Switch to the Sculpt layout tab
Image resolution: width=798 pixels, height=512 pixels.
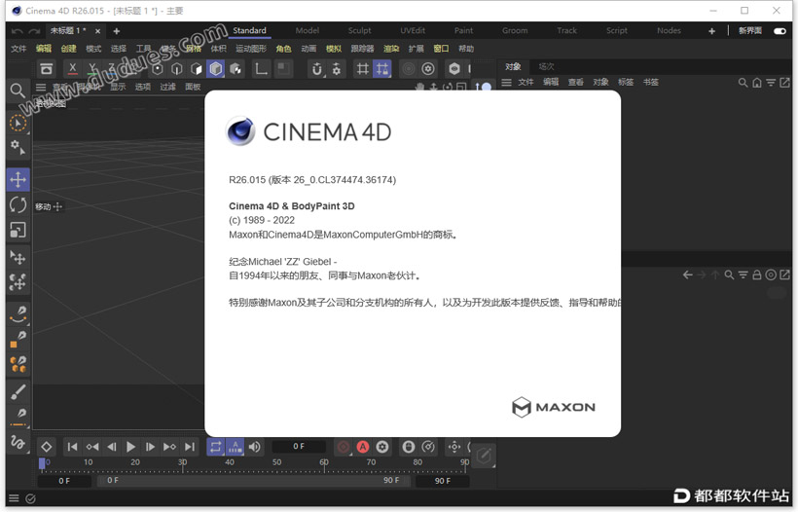click(x=359, y=30)
